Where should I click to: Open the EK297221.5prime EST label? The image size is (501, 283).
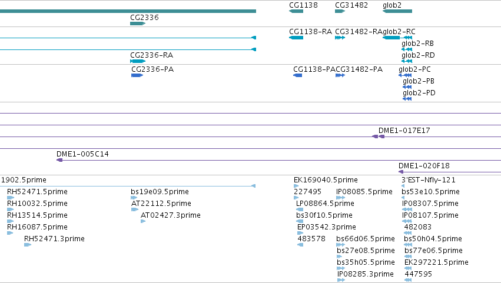pyautogui.click(x=436, y=262)
